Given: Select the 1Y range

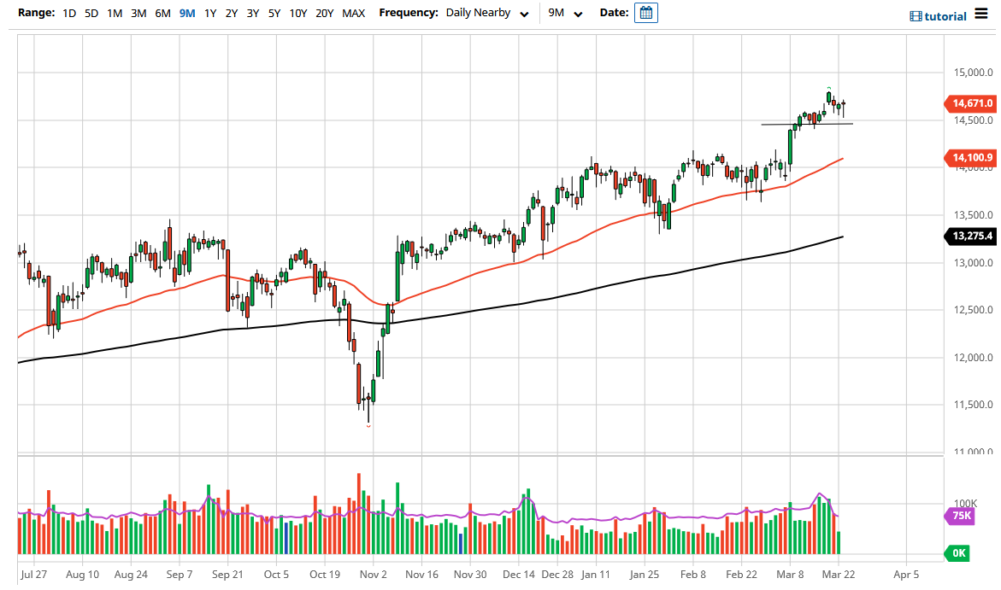Looking at the screenshot, I should [x=210, y=13].
